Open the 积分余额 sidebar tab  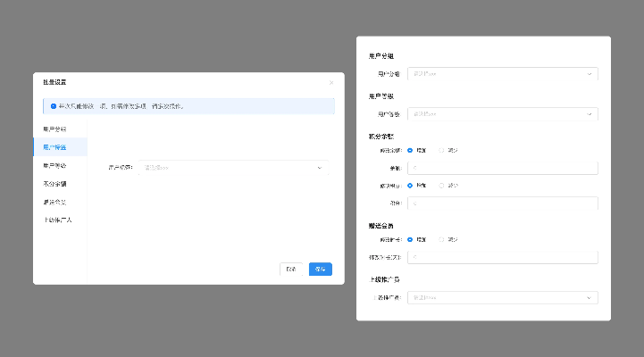tap(54, 183)
